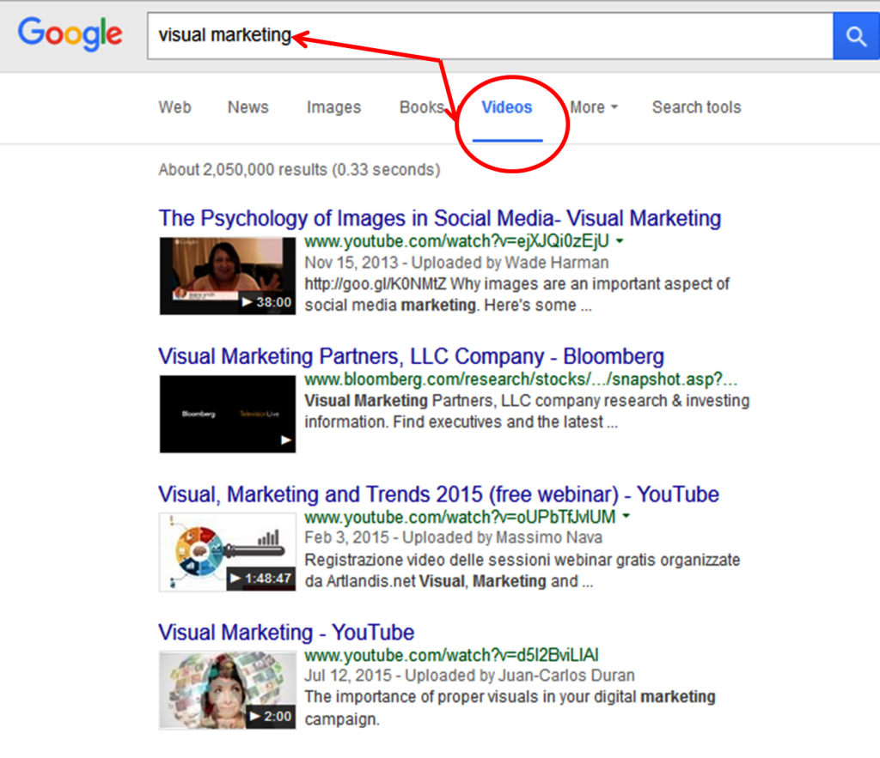880x758 pixels.
Task: Click the www.bloomberg.com/research URL text
Action: [x=521, y=379]
